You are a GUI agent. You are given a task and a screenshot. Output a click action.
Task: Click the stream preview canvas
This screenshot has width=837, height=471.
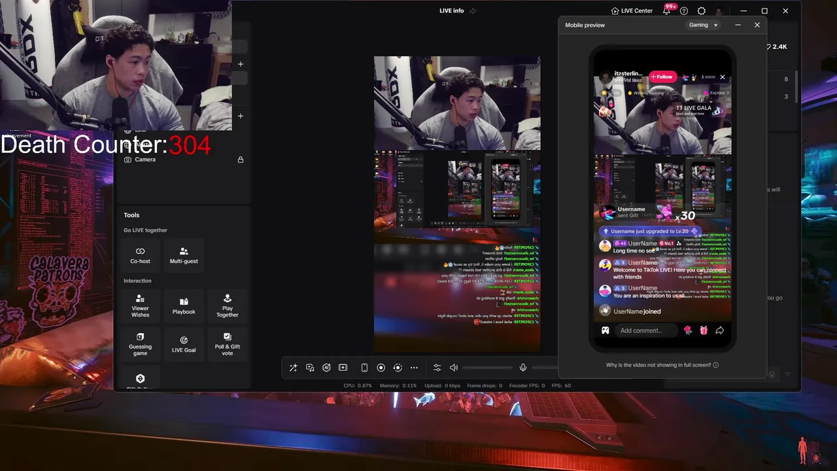click(x=457, y=204)
